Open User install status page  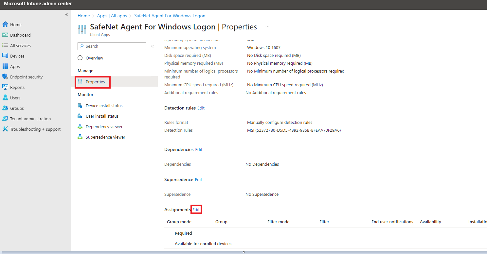coord(102,116)
